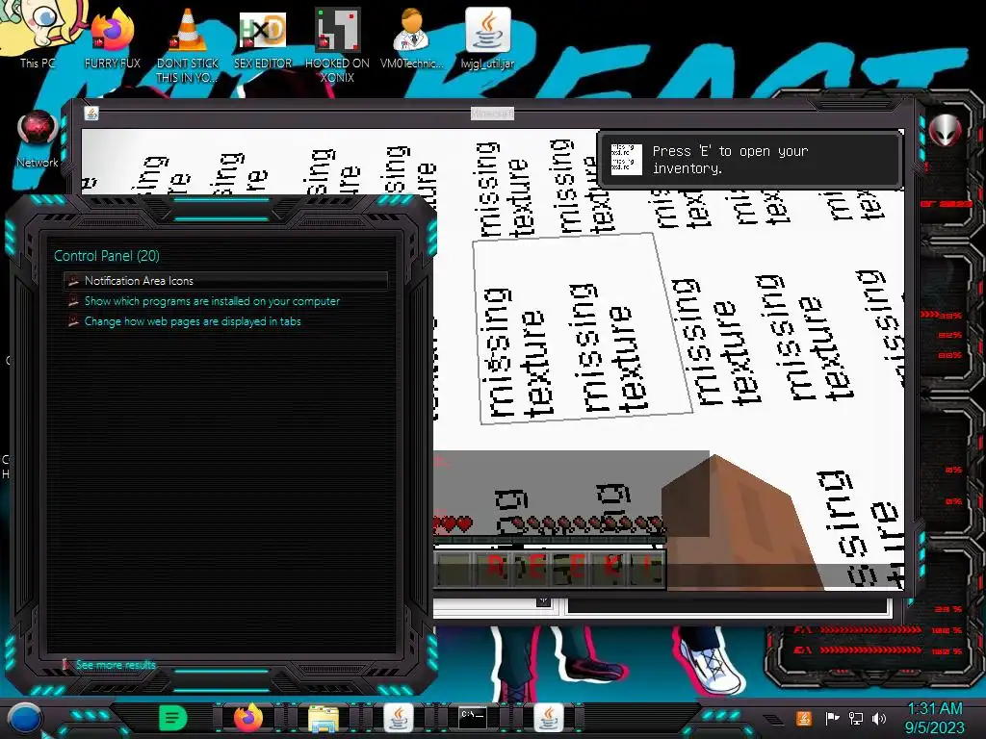
Task: Launch the FURRY FUX Firefox shortcut
Action: [x=113, y=38]
